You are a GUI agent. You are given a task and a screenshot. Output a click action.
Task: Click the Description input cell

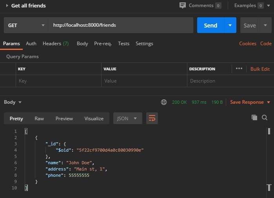230,81
